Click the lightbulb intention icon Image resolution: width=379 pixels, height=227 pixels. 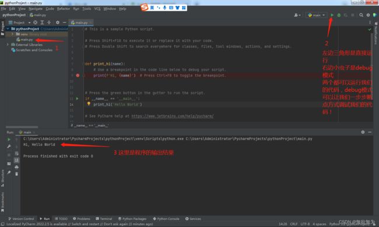click(89, 104)
